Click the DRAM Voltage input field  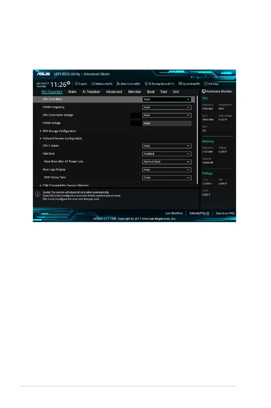point(167,123)
